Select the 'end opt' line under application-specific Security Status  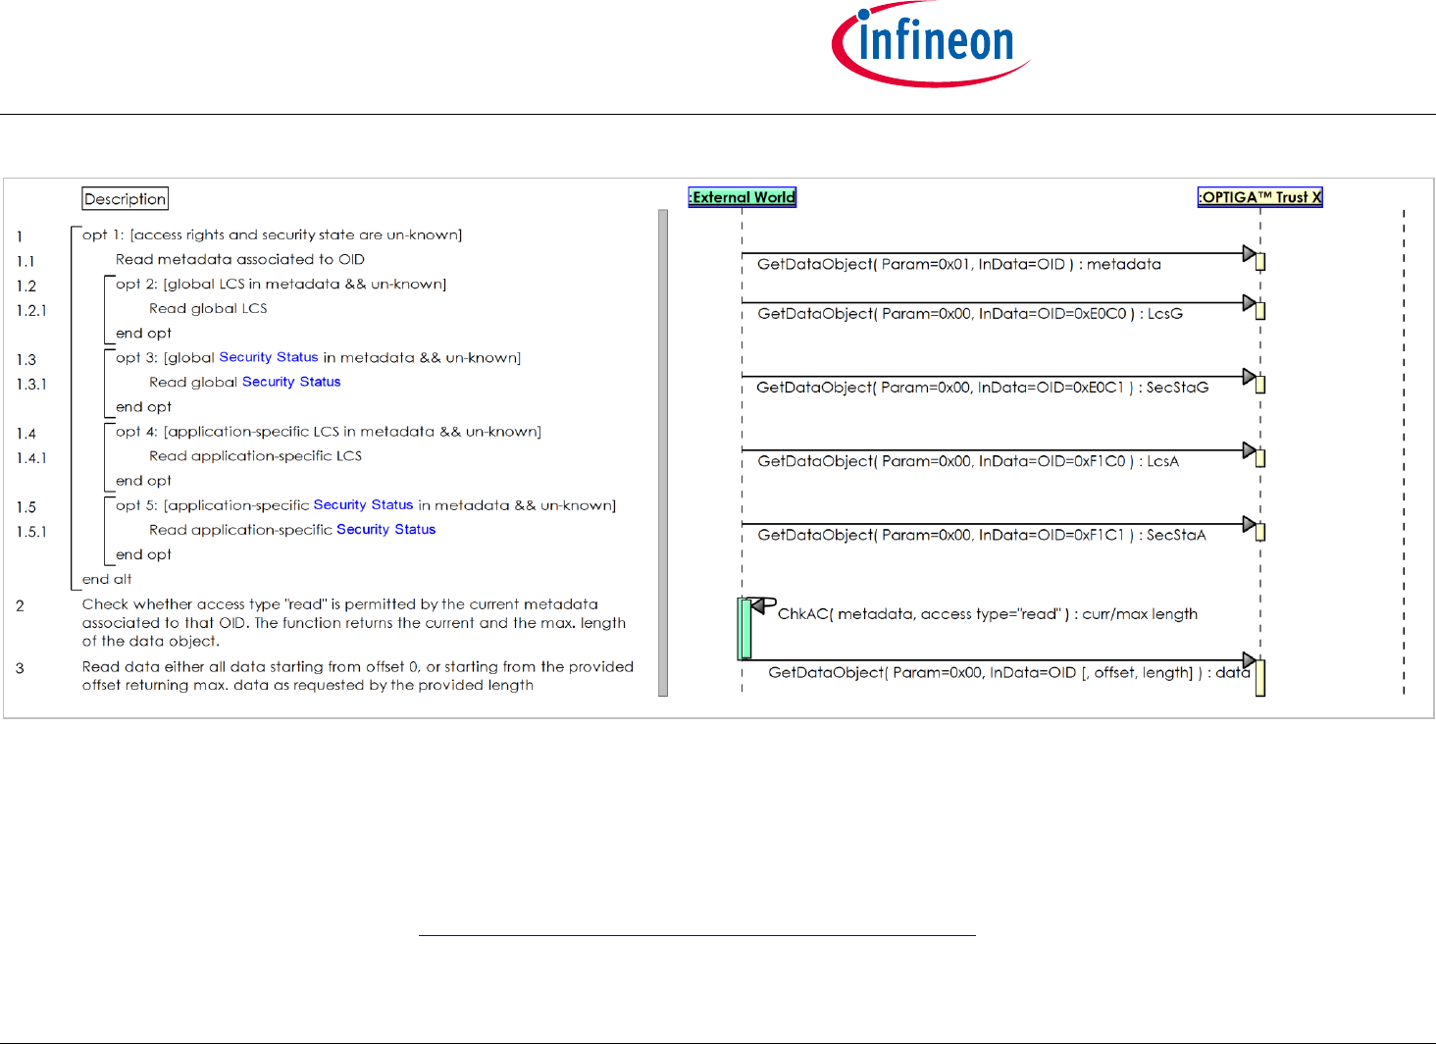click(x=143, y=554)
